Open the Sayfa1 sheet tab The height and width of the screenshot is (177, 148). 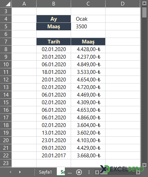45,172
